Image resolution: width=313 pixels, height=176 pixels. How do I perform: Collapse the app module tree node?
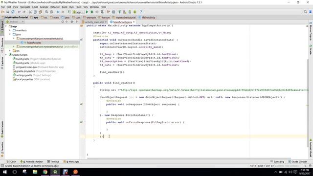[x=6, y=26]
